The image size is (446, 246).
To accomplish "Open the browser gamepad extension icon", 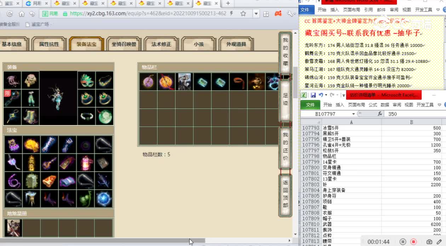I will (278, 14).
